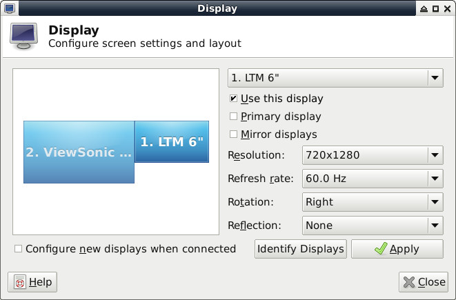The width and height of the screenshot is (456, 300).
Task: Apply the display settings
Action: click(397, 249)
